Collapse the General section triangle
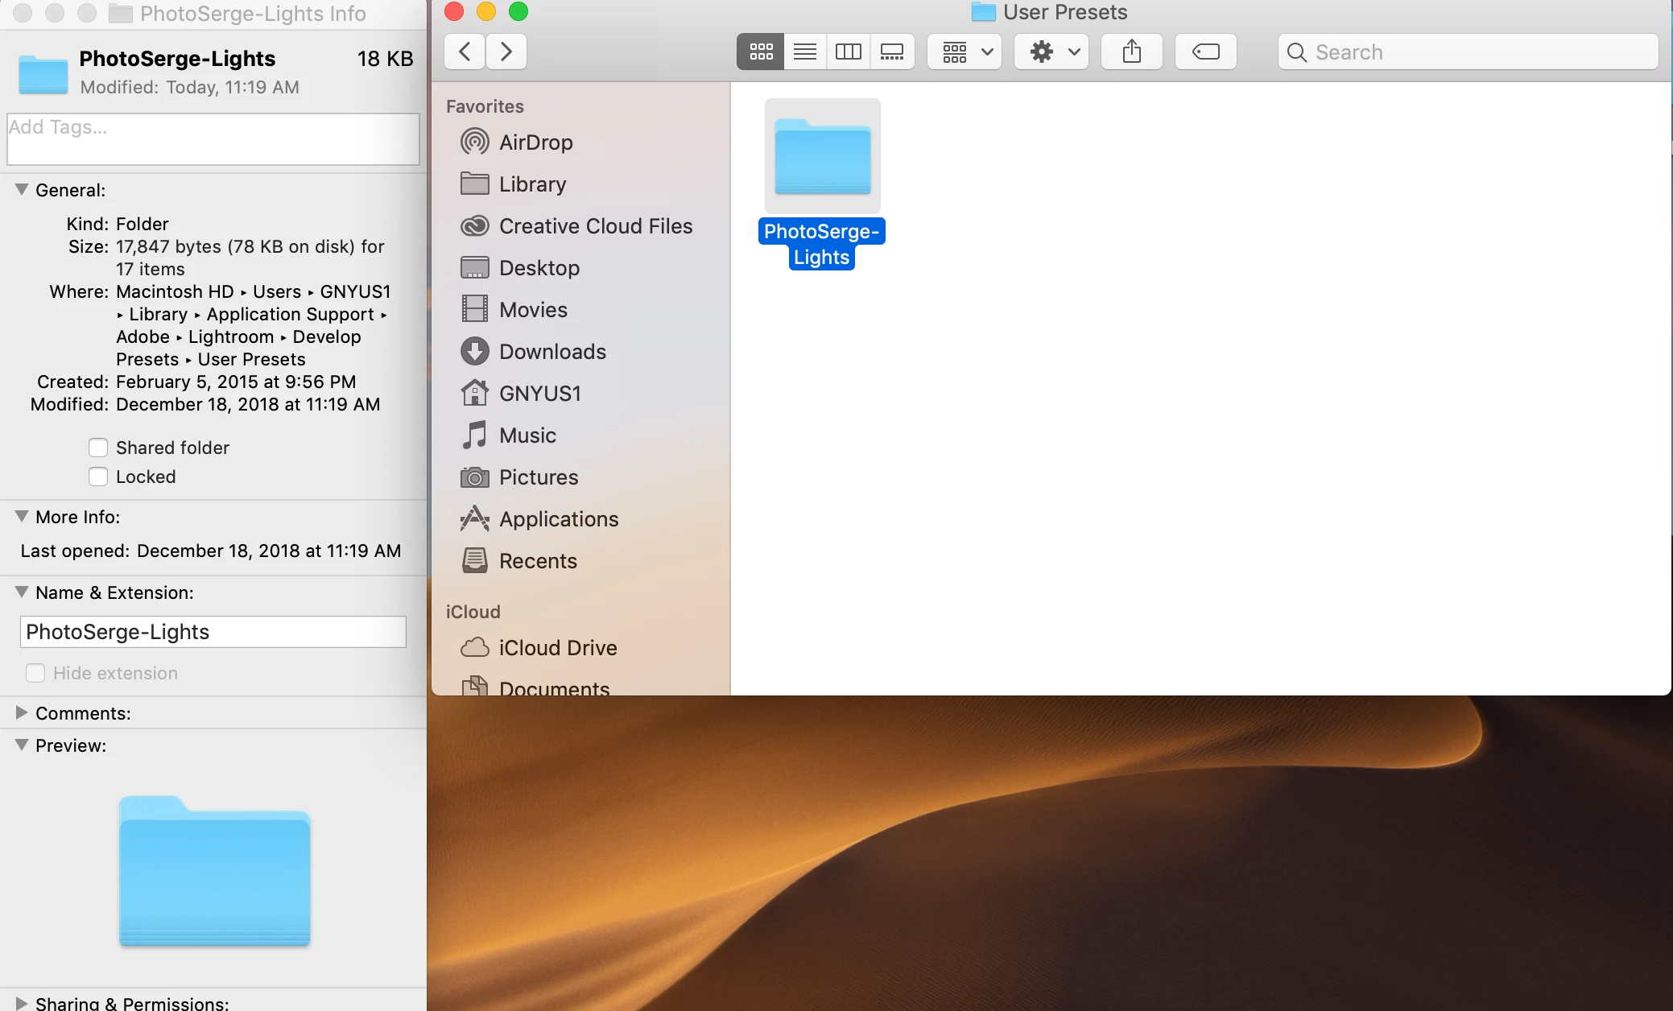 (x=22, y=190)
